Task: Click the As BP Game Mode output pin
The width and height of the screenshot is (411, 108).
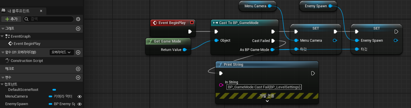Action: pyautogui.click(x=272, y=50)
